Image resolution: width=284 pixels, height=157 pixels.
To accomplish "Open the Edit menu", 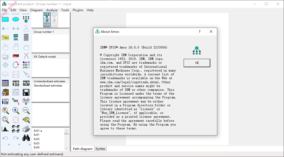I will 13,10.
